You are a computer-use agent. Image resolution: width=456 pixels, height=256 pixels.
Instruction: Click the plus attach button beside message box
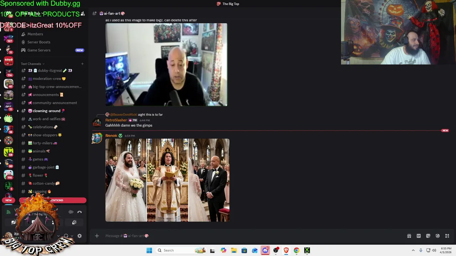click(x=97, y=236)
